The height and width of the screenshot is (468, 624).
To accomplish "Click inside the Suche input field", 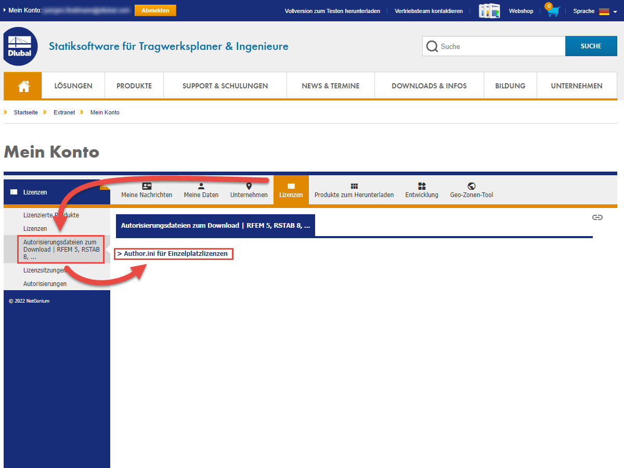I will click(x=494, y=46).
